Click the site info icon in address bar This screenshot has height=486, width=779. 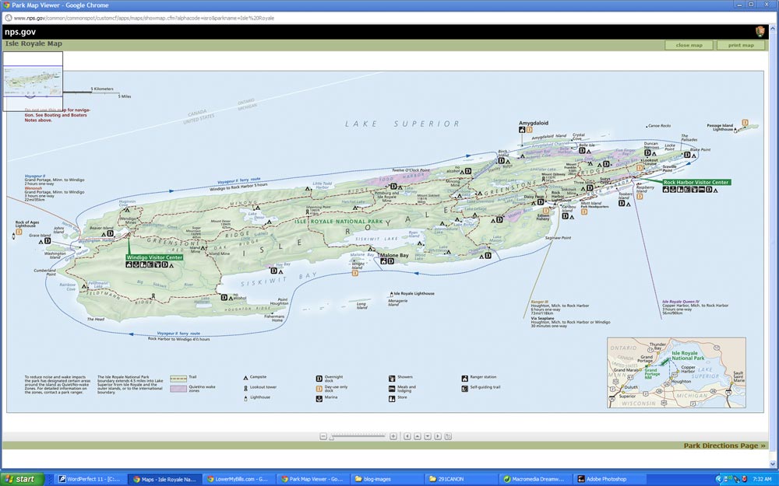8,18
